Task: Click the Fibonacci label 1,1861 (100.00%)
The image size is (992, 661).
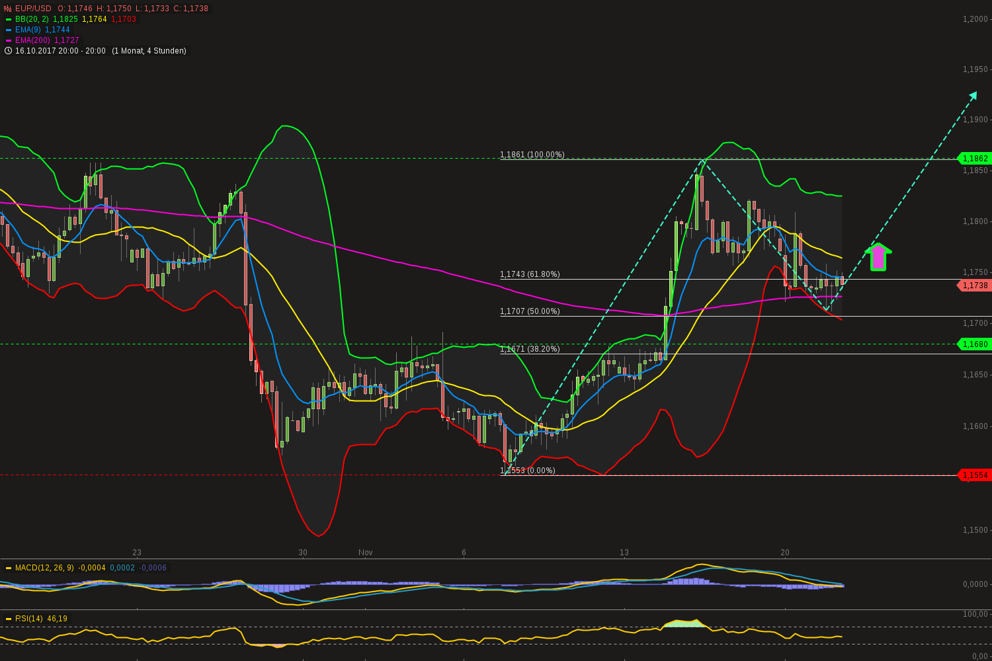Action: click(x=532, y=155)
